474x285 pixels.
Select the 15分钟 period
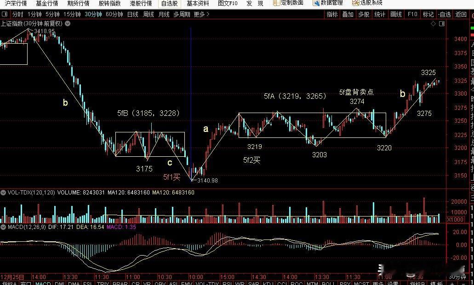[72, 14]
